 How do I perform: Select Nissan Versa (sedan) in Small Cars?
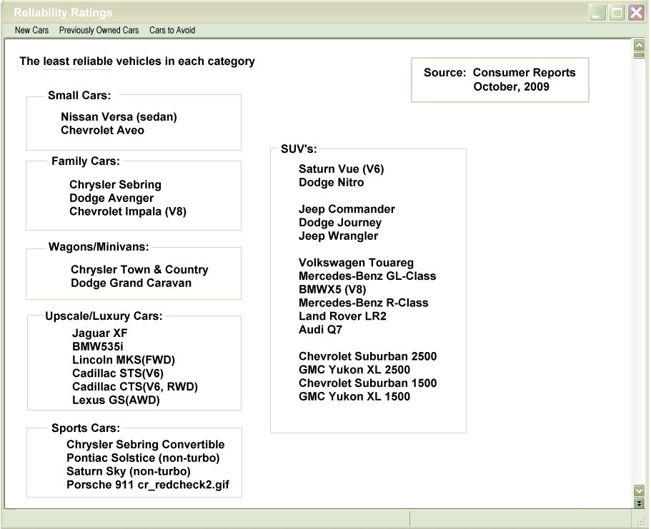pyautogui.click(x=119, y=117)
